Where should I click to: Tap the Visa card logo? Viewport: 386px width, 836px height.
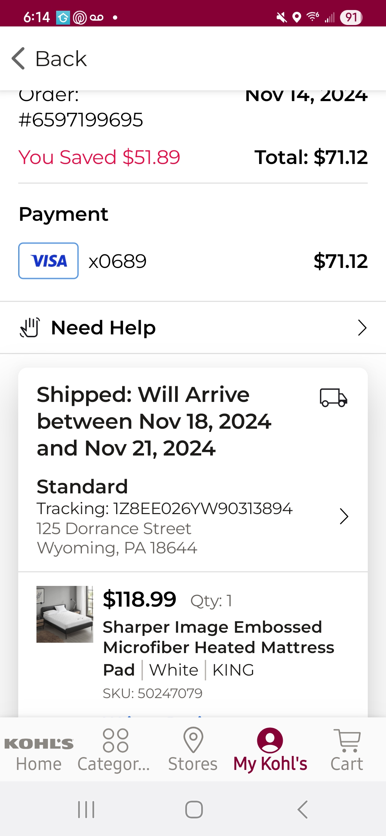(x=49, y=261)
